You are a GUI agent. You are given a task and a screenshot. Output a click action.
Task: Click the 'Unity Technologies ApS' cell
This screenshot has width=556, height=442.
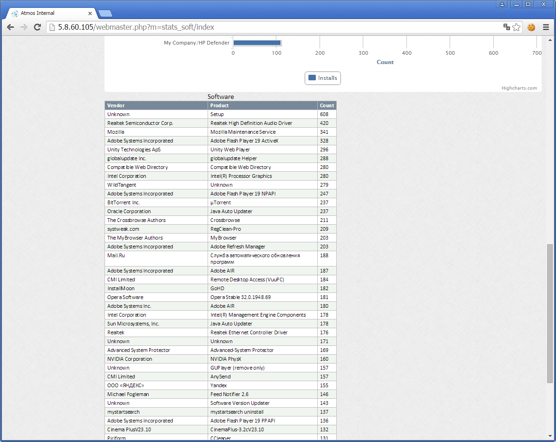click(157, 149)
